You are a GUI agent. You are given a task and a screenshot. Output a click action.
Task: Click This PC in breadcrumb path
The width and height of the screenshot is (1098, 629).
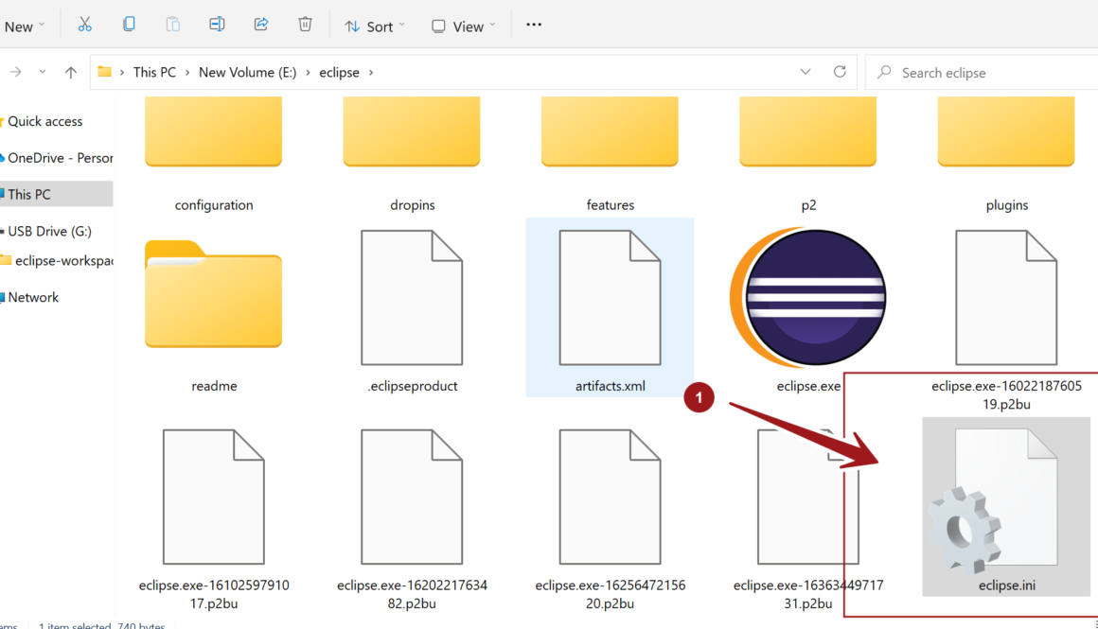154,72
